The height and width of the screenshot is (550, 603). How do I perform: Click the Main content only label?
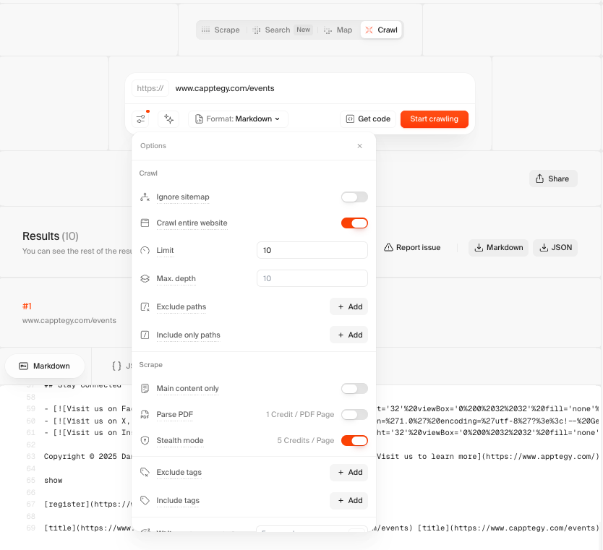187,389
